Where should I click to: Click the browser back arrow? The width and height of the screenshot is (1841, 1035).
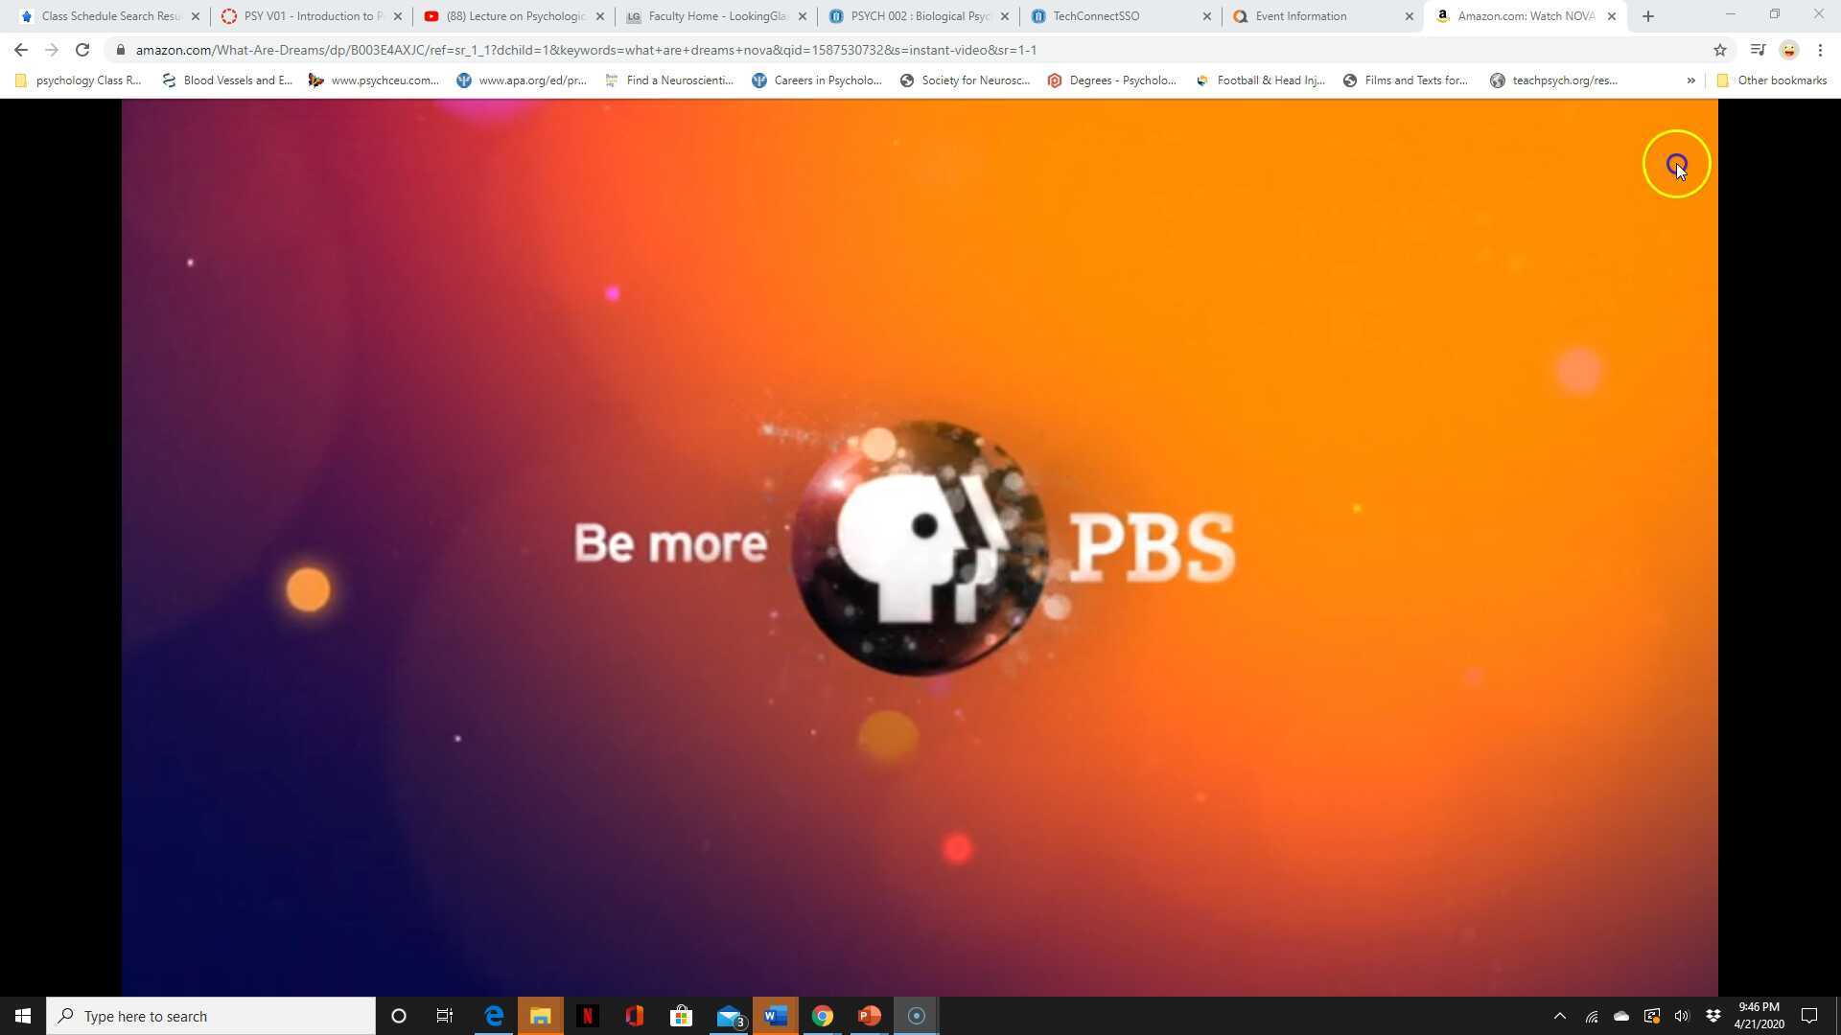pyautogui.click(x=21, y=50)
